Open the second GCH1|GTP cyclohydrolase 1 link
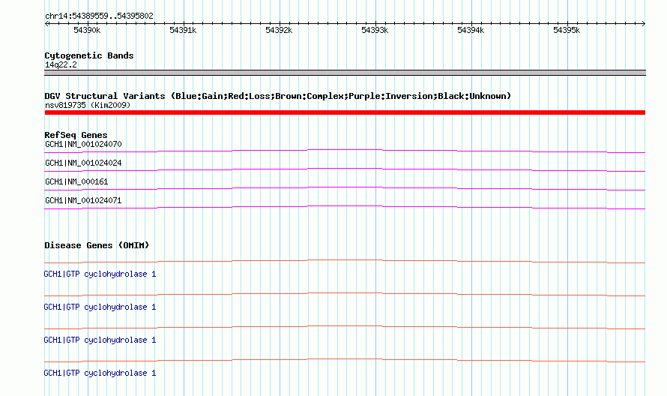The height and width of the screenshot is (396, 667). pos(100,307)
